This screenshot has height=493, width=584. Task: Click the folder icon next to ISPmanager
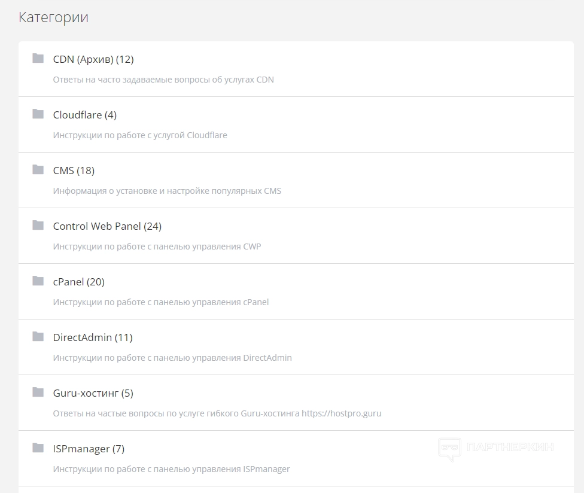coord(38,448)
